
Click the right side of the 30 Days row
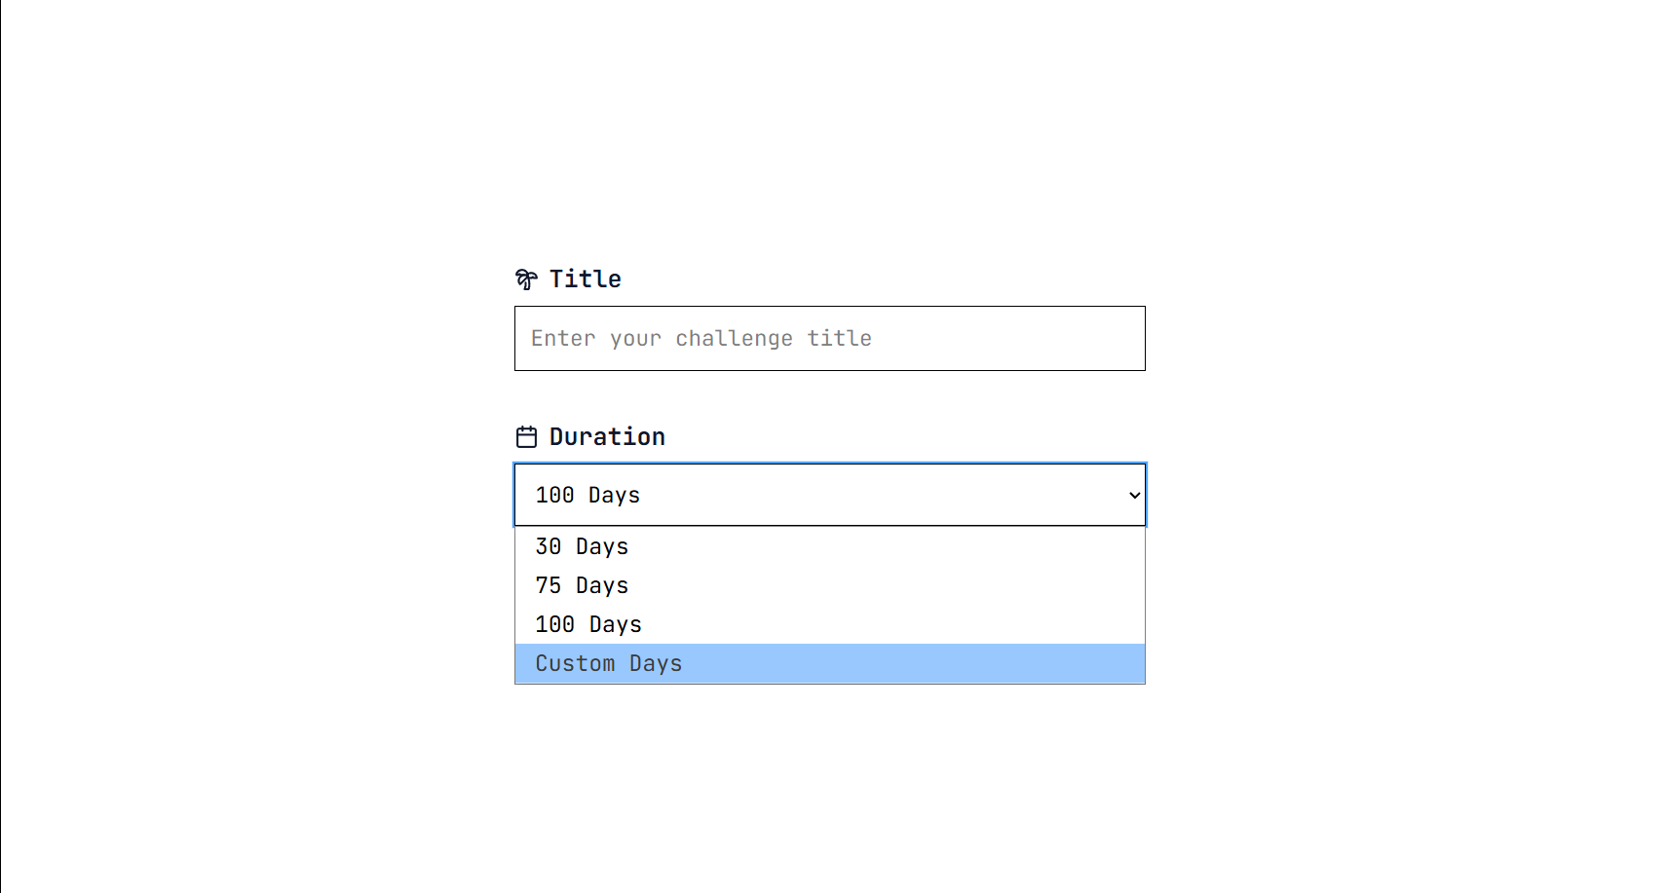coord(1072,546)
